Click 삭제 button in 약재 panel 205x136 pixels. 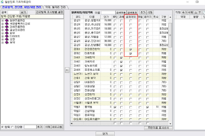pyautogui.click(x=190, y=12)
